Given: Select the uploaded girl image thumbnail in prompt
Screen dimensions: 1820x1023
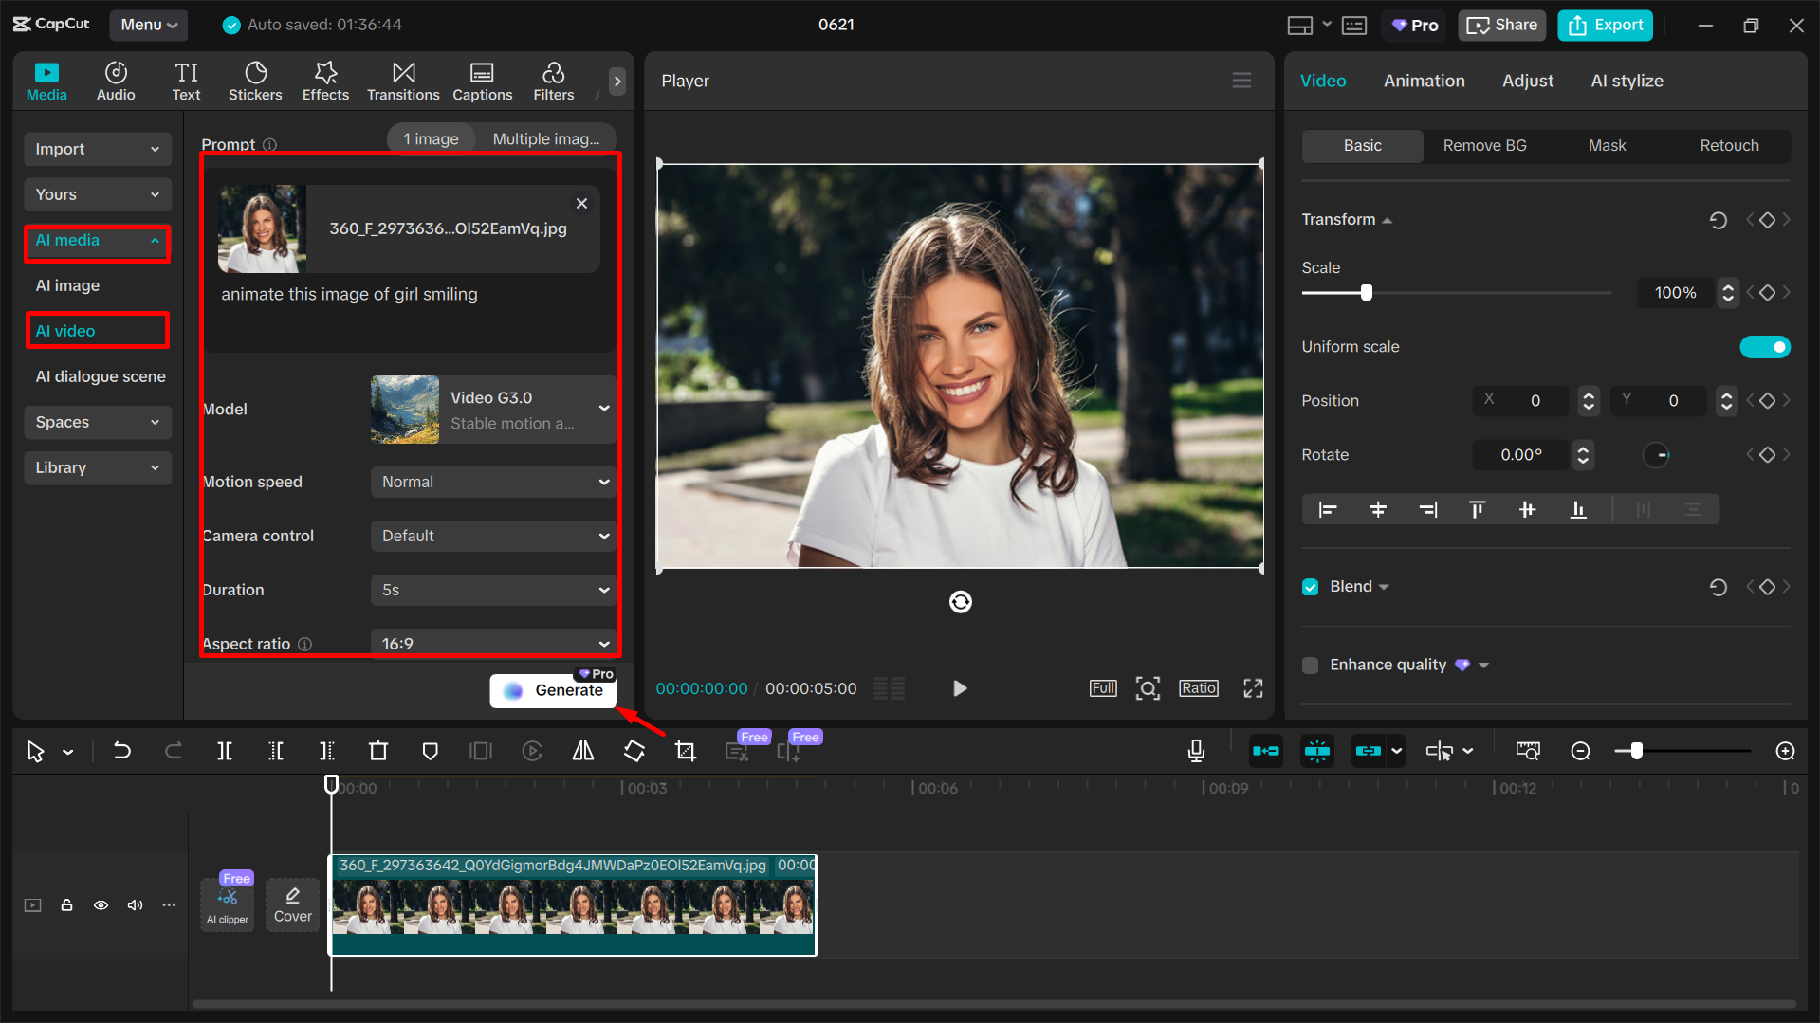Looking at the screenshot, I should [261, 228].
